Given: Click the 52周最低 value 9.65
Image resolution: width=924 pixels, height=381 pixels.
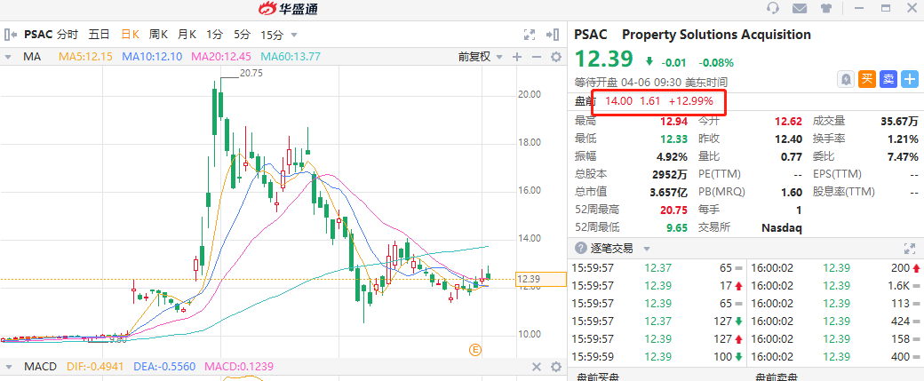Looking at the screenshot, I should pos(676,227).
